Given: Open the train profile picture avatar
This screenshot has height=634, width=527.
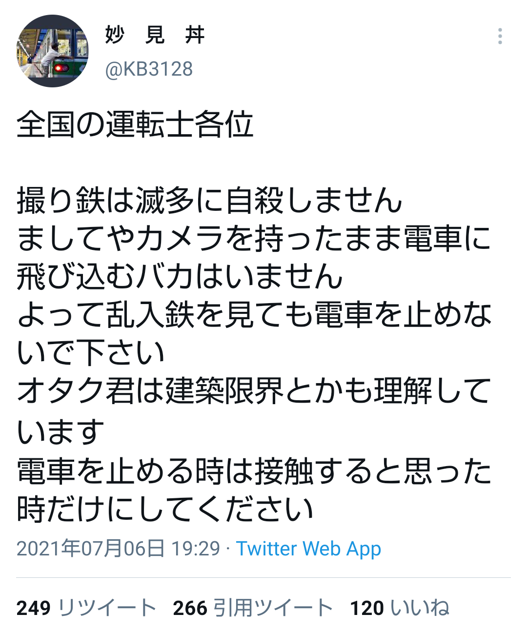Looking at the screenshot, I should pyautogui.click(x=53, y=51).
